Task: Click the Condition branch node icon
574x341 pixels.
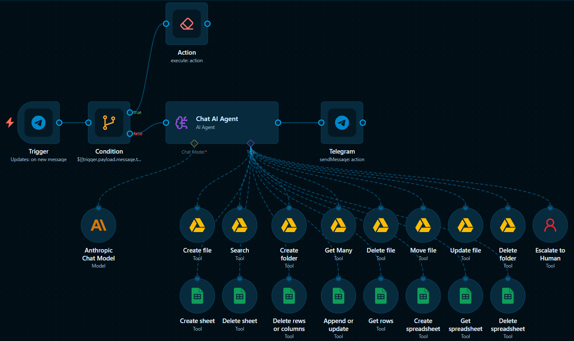Action: coord(109,123)
